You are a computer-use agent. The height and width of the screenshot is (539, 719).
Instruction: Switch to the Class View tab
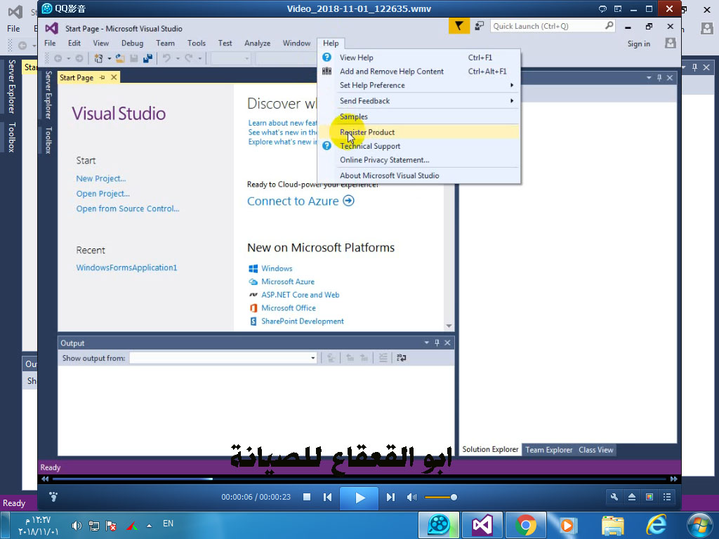(595, 450)
